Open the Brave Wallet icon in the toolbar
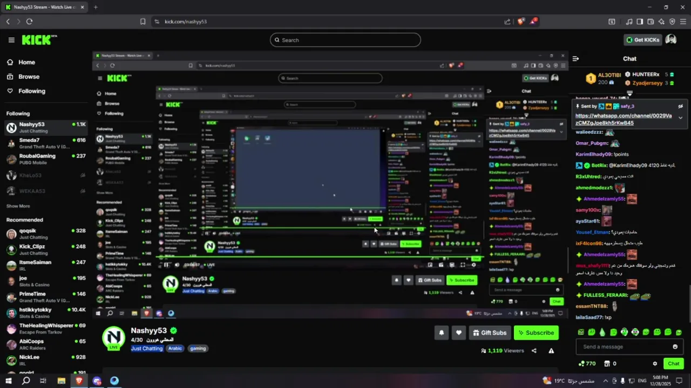691x388 pixels. tap(651, 22)
